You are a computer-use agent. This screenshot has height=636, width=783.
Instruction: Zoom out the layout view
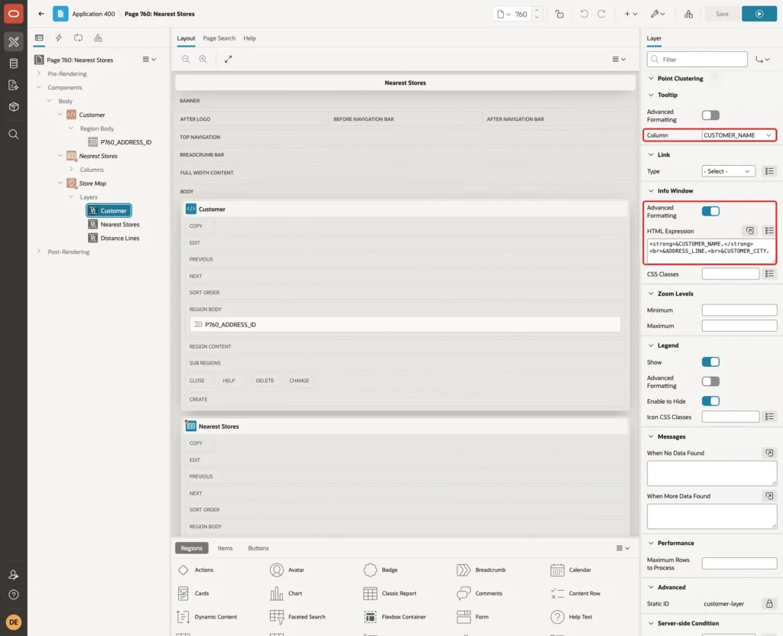point(186,60)
